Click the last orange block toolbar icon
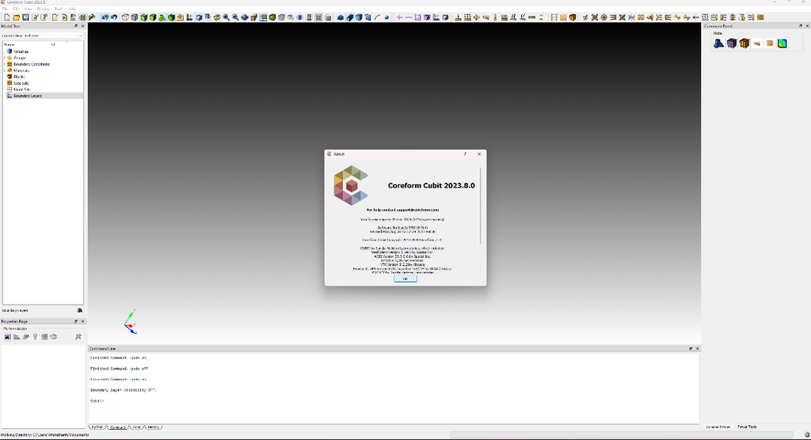This screenshot has width=811, height=440. pyautogui.click(x=760, y=17)
